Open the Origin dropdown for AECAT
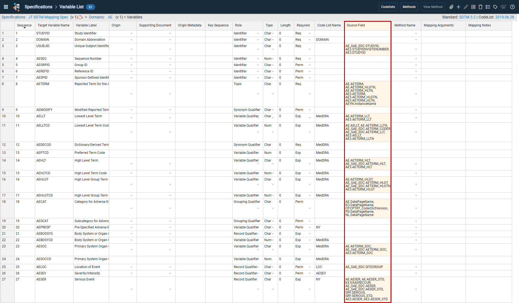 (131, 209)
